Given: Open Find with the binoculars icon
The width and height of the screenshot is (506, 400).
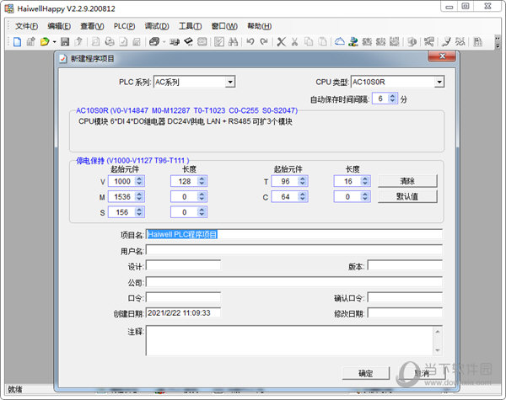Looking at the screenshot, I should 233,42.
